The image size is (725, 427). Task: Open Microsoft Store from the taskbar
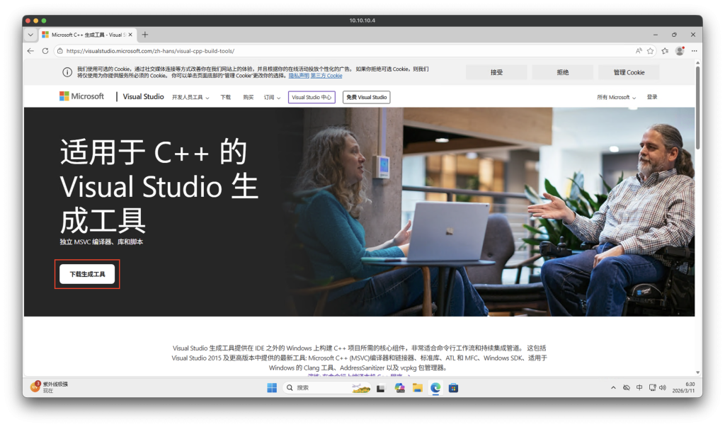coord(453,388)
